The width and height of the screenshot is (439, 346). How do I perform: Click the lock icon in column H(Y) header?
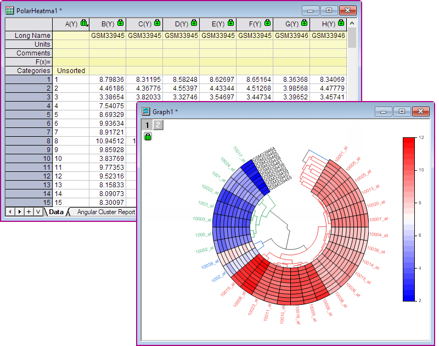click(x=341, y=23)
